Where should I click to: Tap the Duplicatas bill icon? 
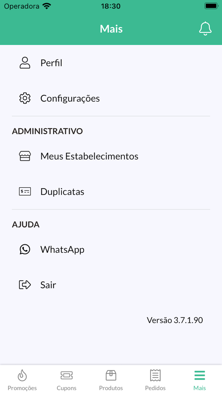[25, 191]
